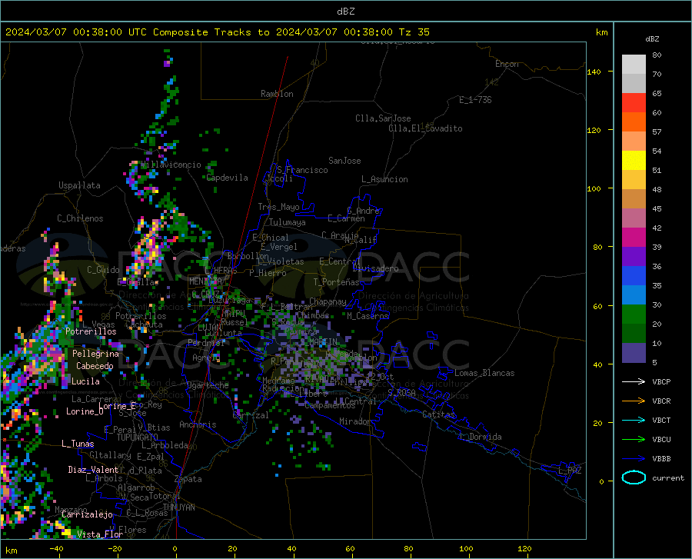Click the Encon map label
Viewport: 692px width, 559px height.
pos(507,64)
